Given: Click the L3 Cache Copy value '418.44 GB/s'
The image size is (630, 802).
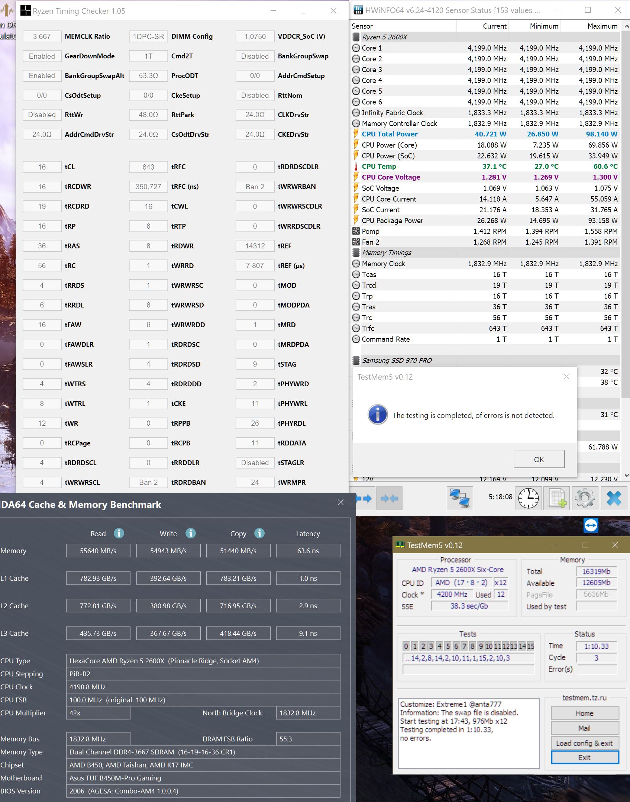Looking at the screenshot, I should pyautogui.click(x=238, y=633).
